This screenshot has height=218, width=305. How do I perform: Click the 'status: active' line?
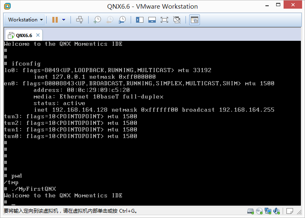pos(59,103)
